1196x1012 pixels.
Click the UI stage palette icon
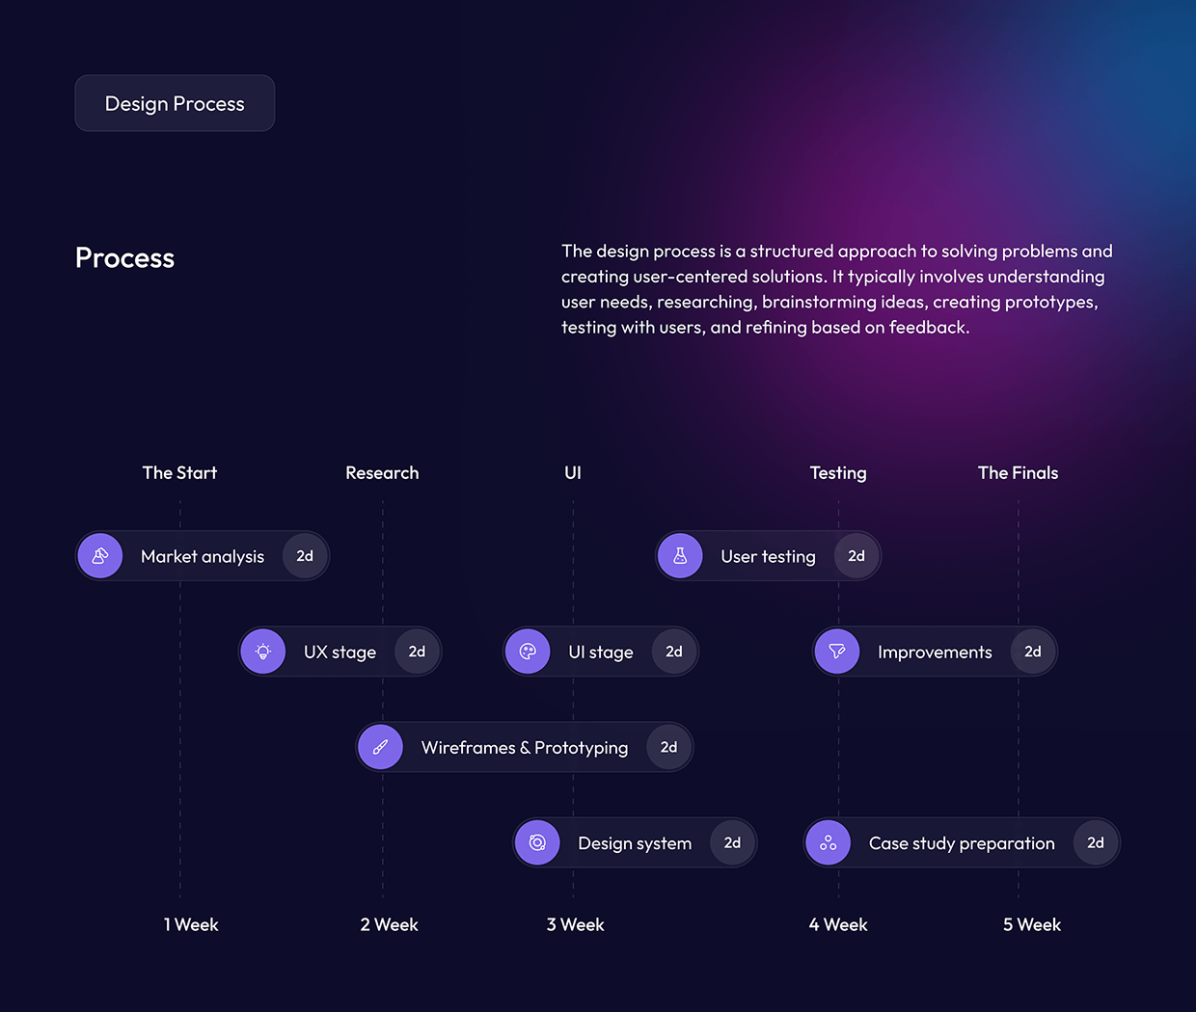(x=528, y=652)
